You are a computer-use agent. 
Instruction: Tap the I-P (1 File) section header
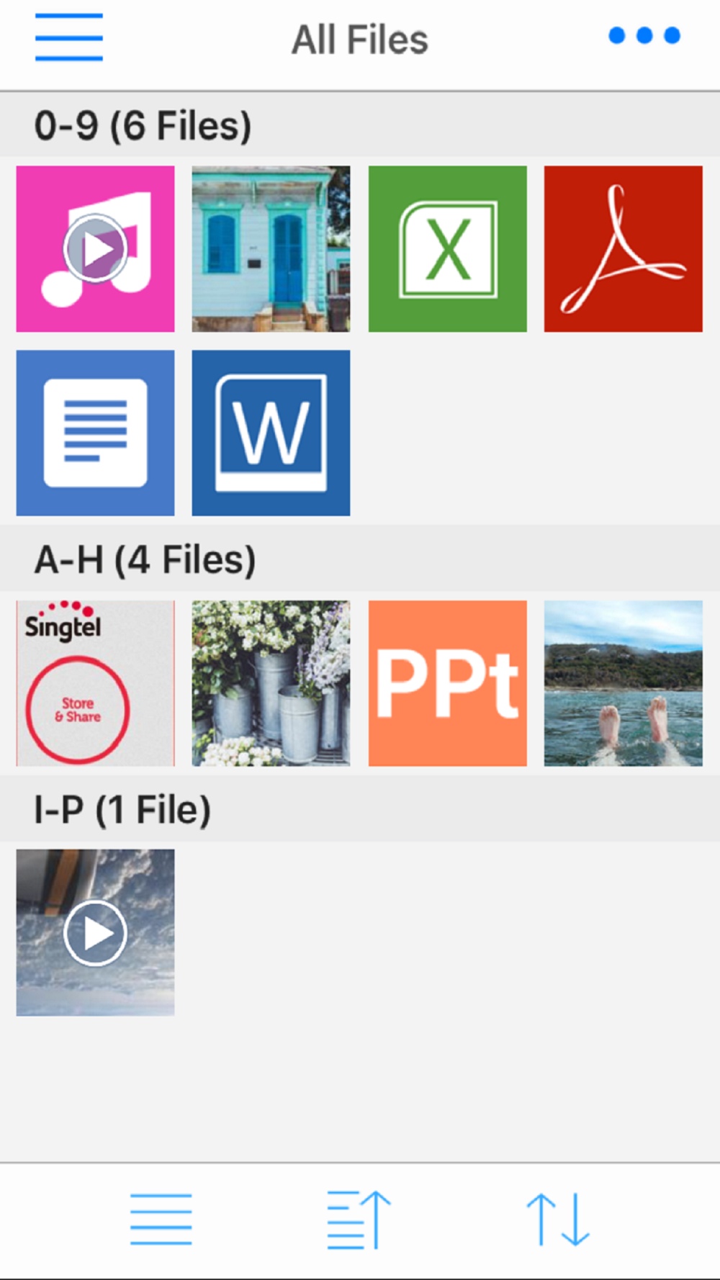[x=122, y=809]
